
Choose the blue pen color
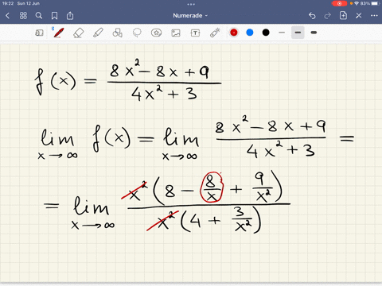250,33
